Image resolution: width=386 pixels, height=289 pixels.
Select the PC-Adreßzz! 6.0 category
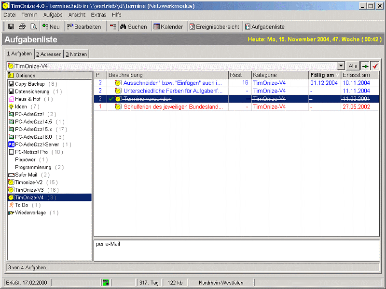(49, 137)
